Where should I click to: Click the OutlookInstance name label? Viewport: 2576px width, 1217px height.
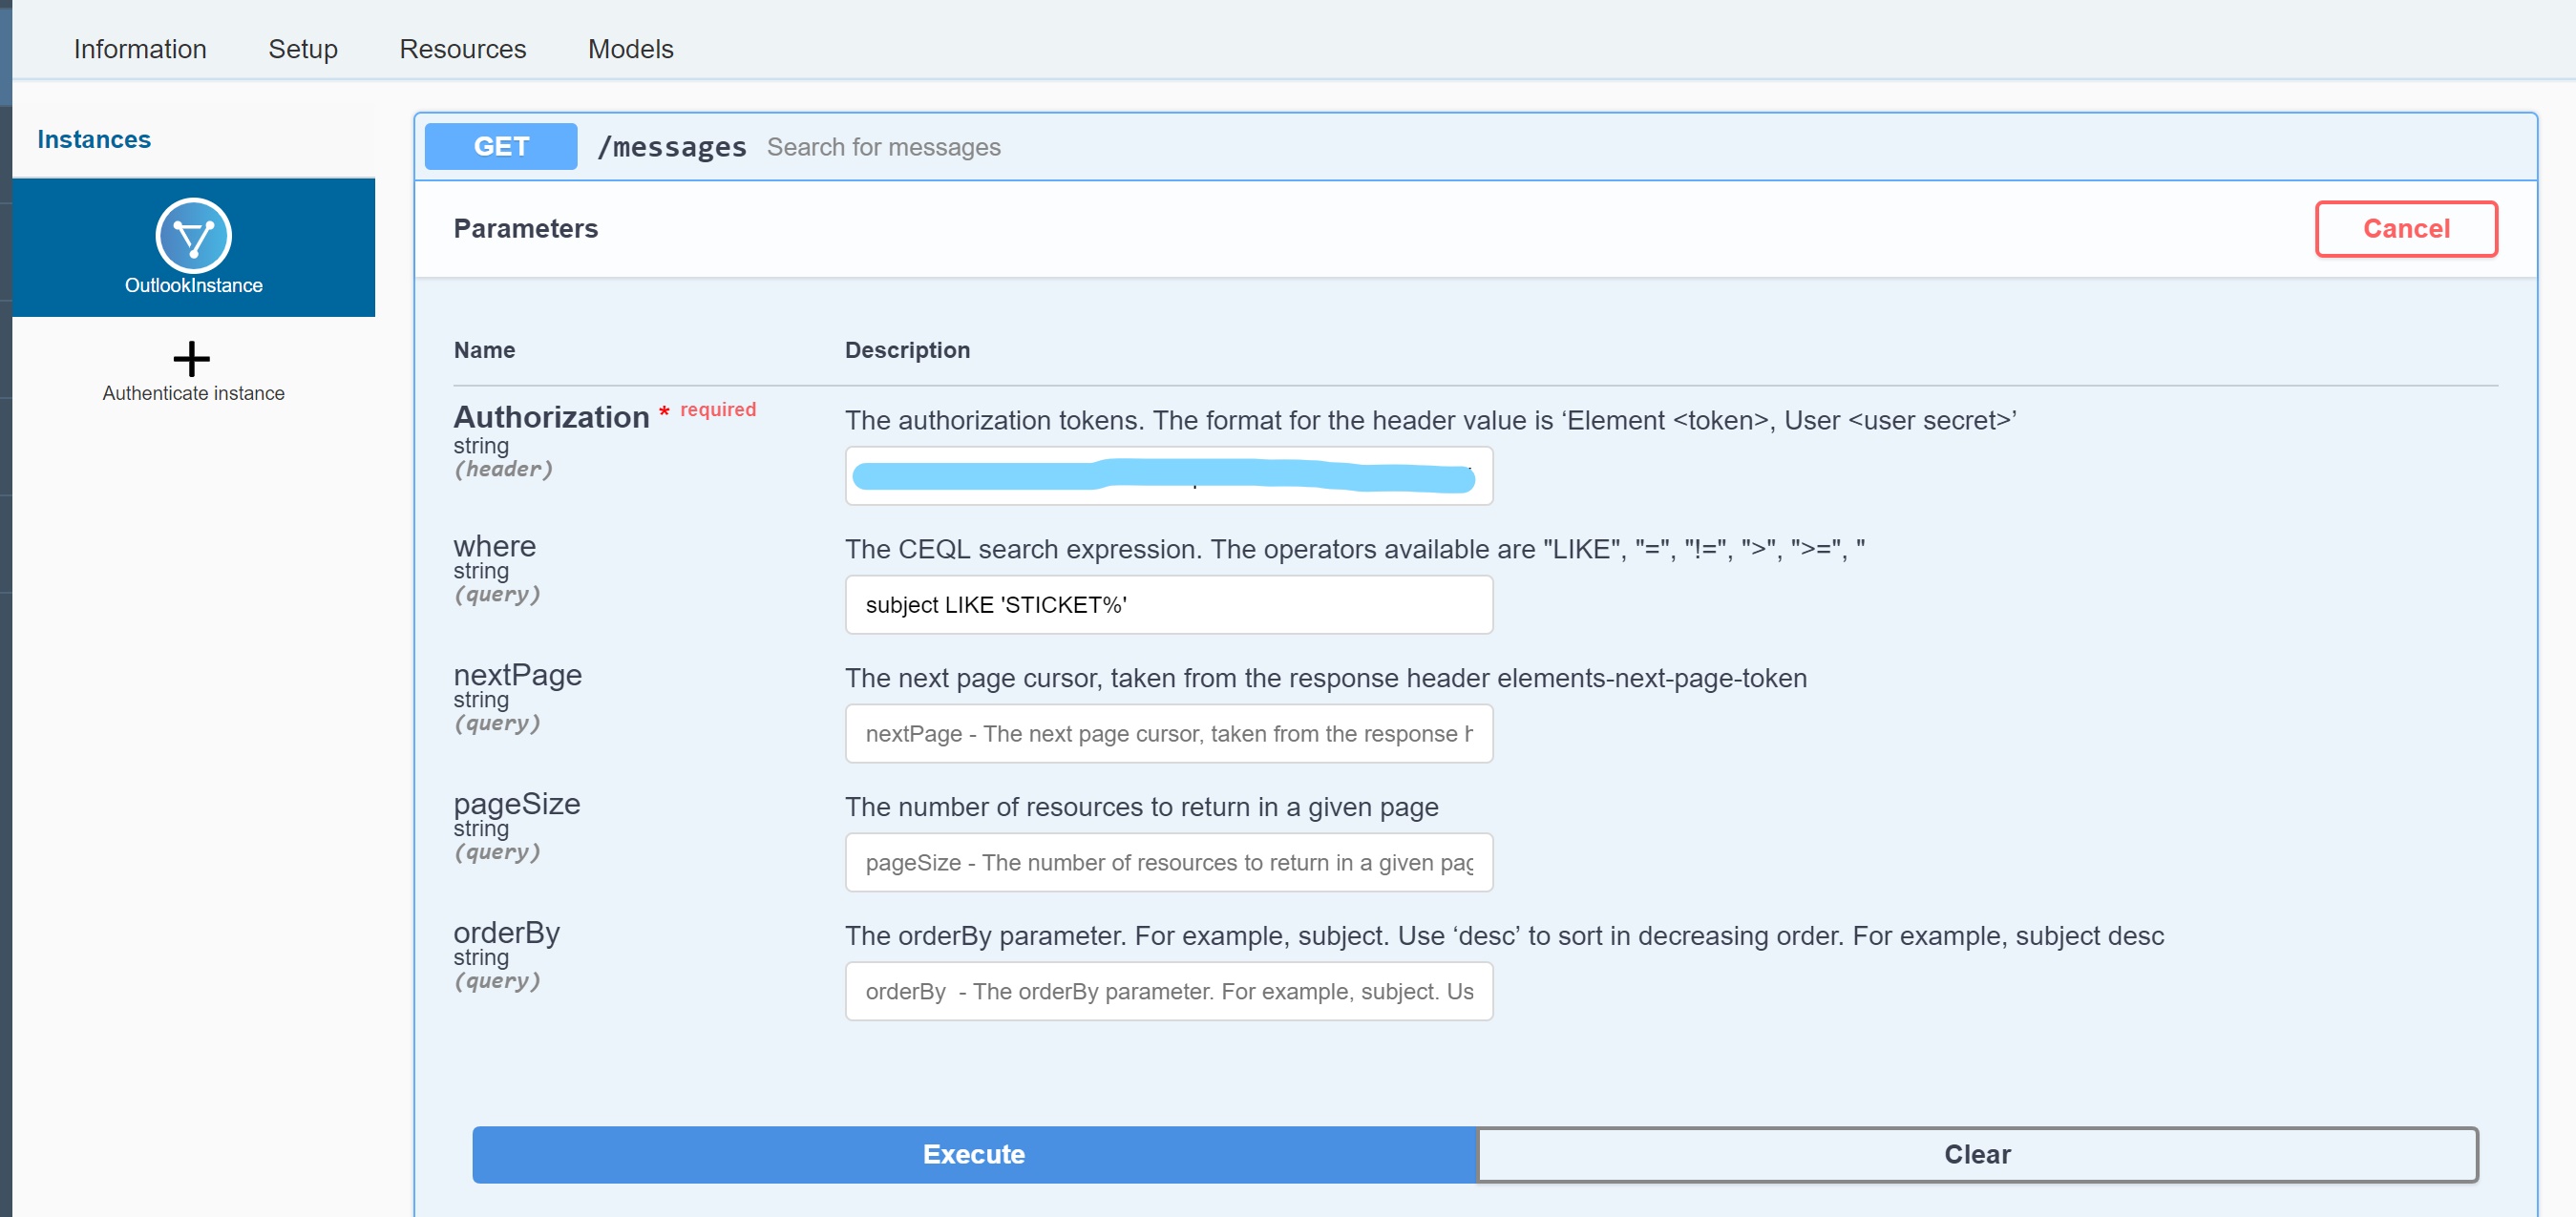tap(193, 285)
